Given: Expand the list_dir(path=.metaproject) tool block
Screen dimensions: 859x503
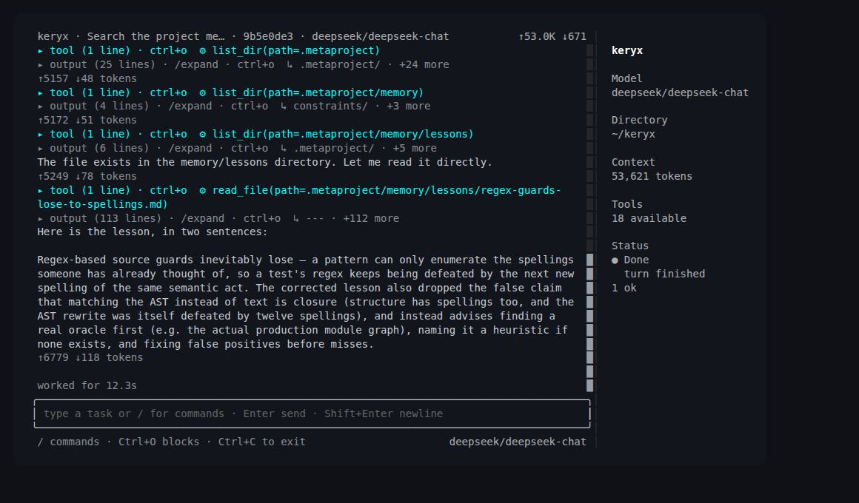Looking at the screenshot, I should coord(208,50).
